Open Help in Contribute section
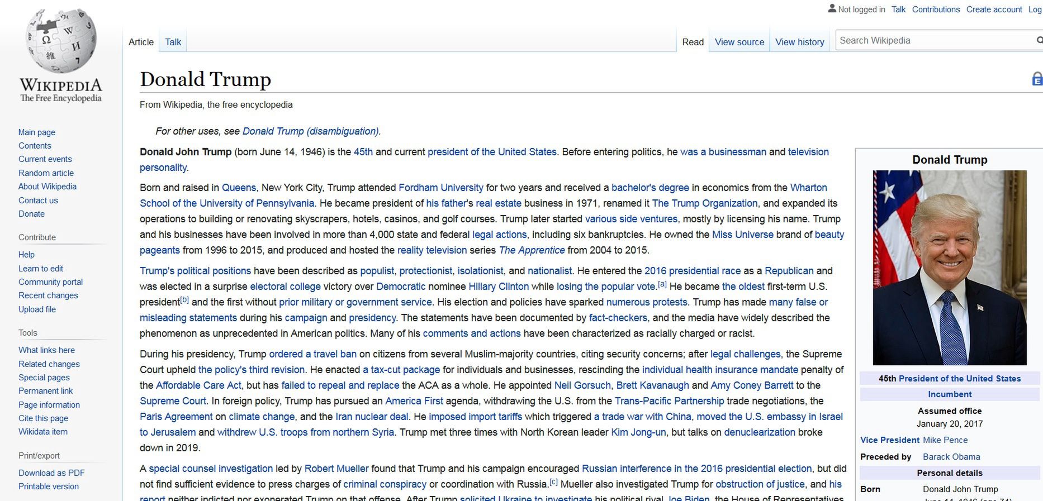 (26, 255)
